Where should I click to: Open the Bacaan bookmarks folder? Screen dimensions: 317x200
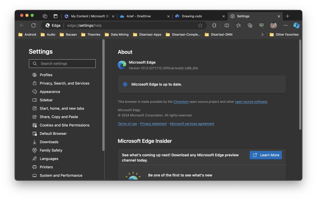(x=68, y=34)
